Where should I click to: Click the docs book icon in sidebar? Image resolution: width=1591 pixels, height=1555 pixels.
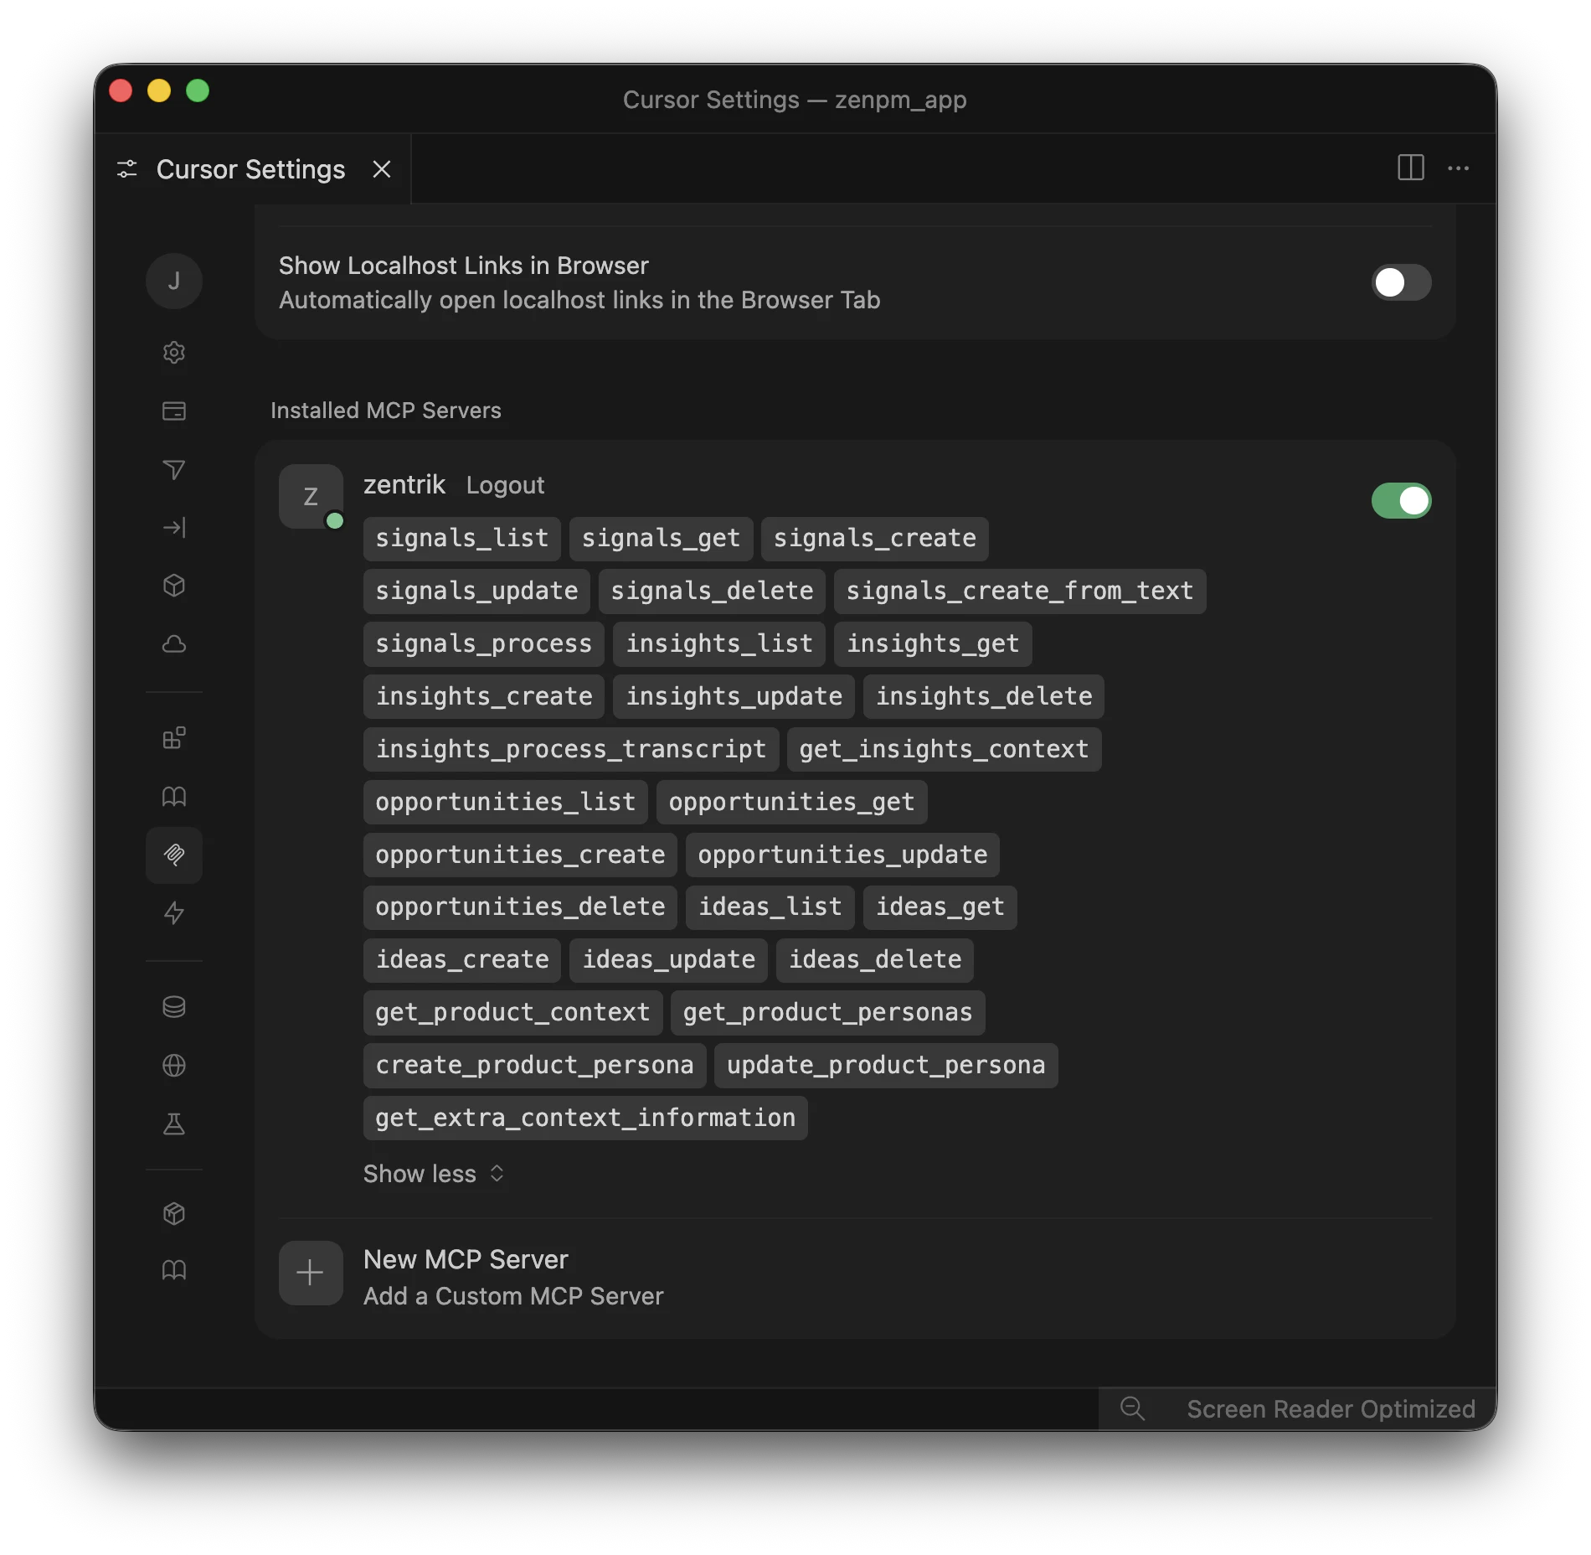[174, 797]
